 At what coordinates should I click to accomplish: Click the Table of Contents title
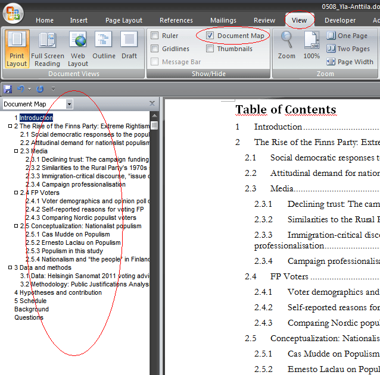286,109
